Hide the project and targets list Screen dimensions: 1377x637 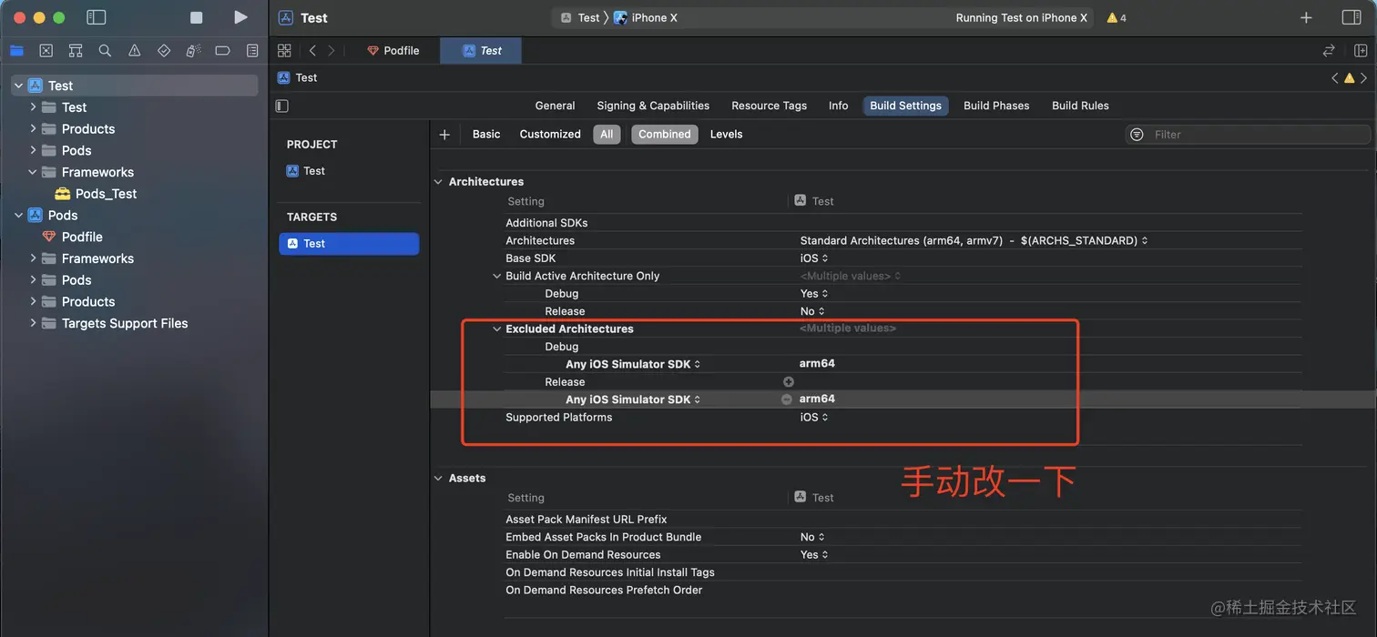pyautogui.click(x=282, y=106)
